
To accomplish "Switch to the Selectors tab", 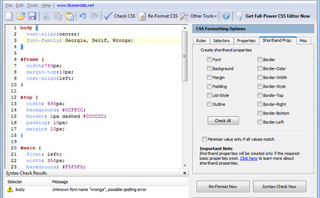I will click(222, 41).
